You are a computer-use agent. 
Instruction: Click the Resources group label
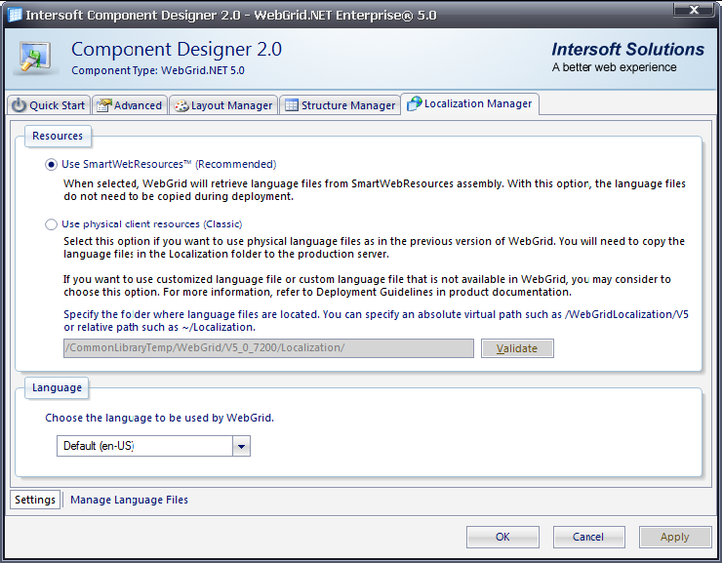(x=58, y=136)
